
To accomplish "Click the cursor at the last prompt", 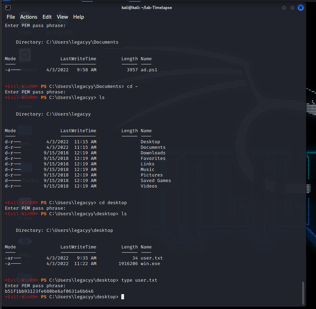I will point(123,297).
